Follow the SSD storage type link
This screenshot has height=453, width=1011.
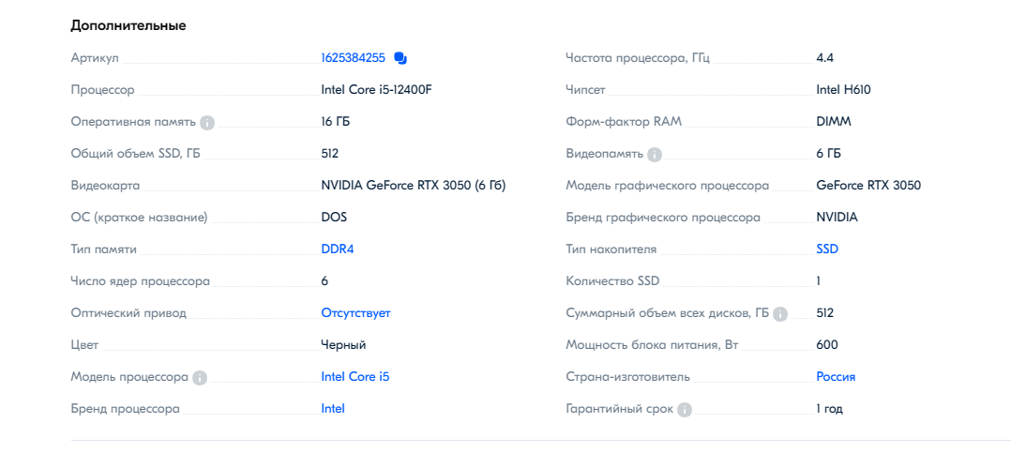(827, 249)
